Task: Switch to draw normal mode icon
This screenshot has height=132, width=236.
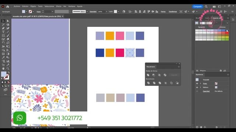Action: (2, 86)
